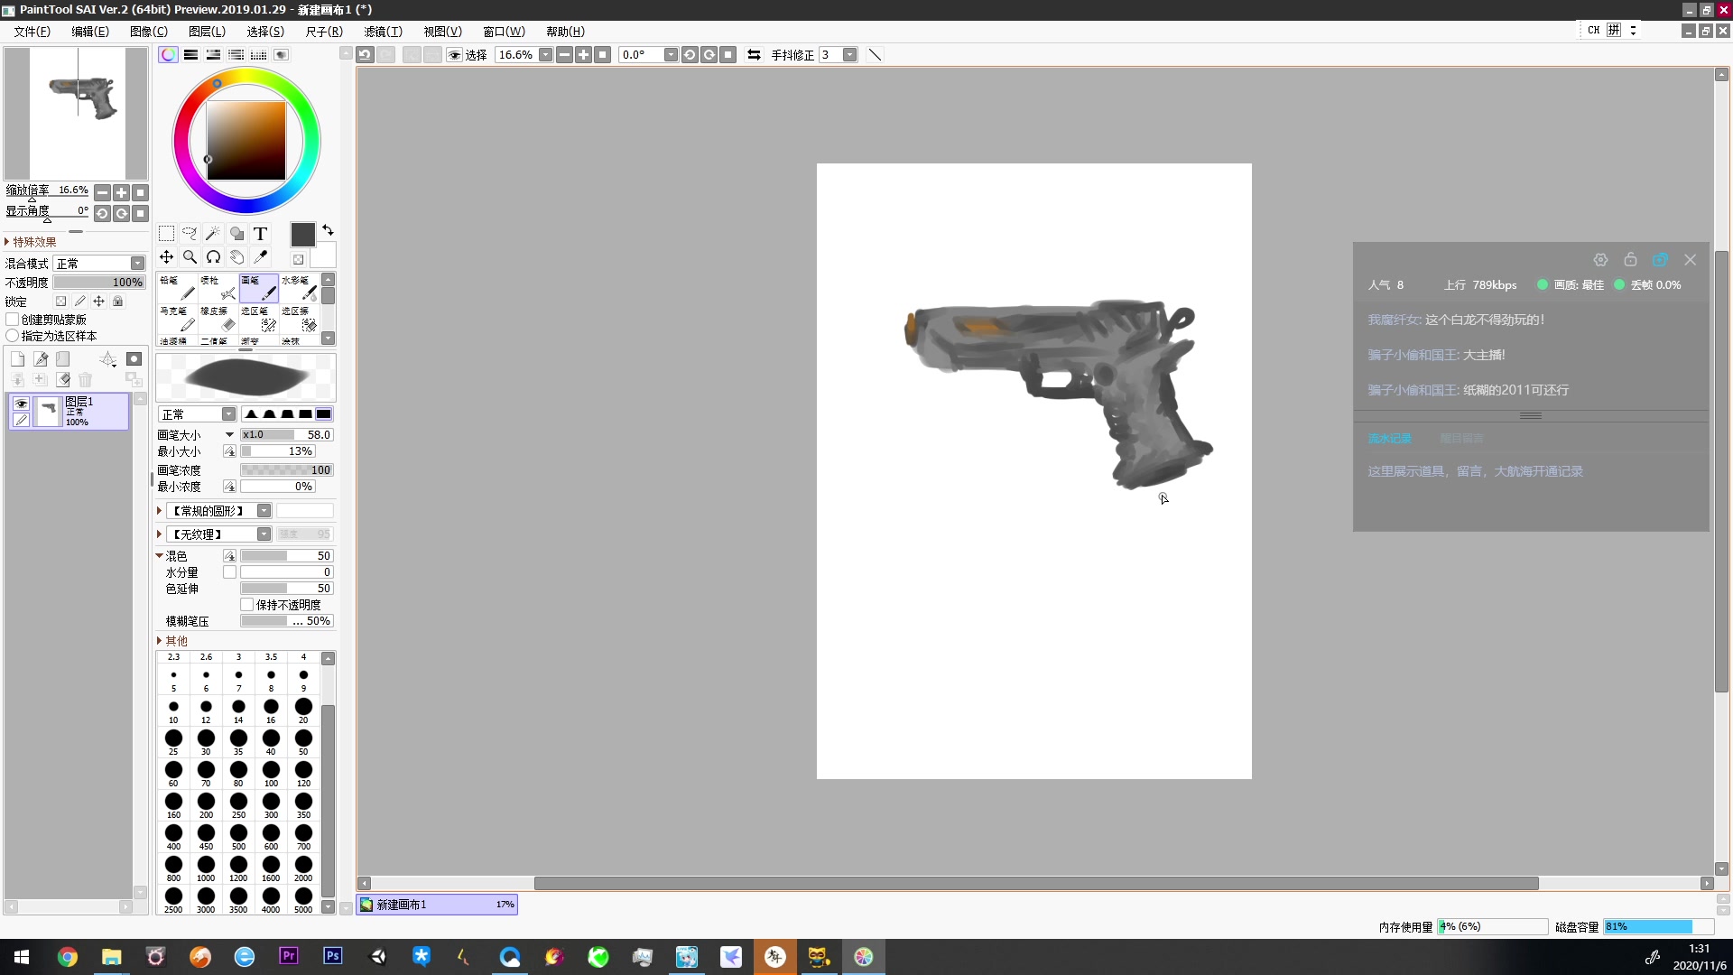Click the 画笔大小 brush size slider
This screenshot has height=975, width=1733.
click(x=287, y=435)
